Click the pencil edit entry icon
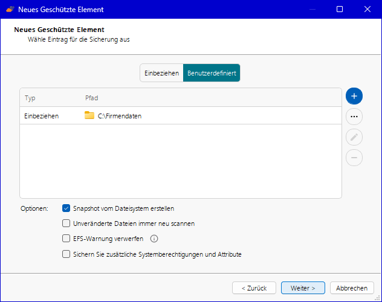Viewport: 382px width, 302px height. tap(354, 137)
